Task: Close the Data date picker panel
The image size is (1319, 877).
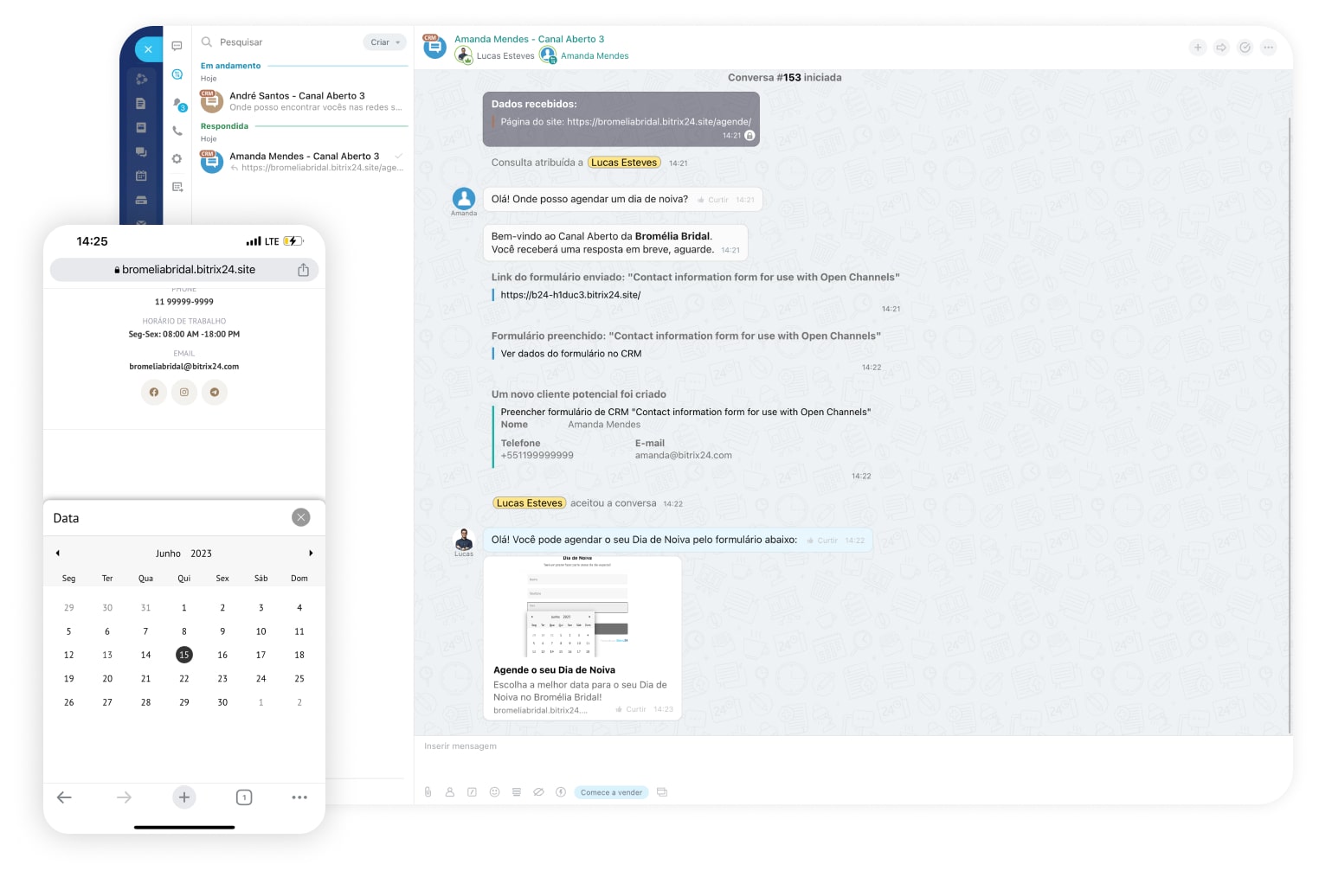Action: pos(301,517)
